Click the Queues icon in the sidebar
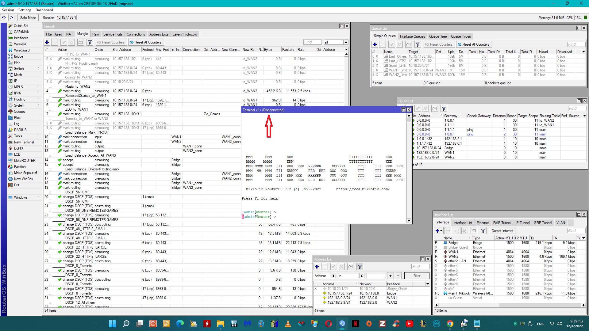Viewport: 589px width, 331px height. click(11, 112)
